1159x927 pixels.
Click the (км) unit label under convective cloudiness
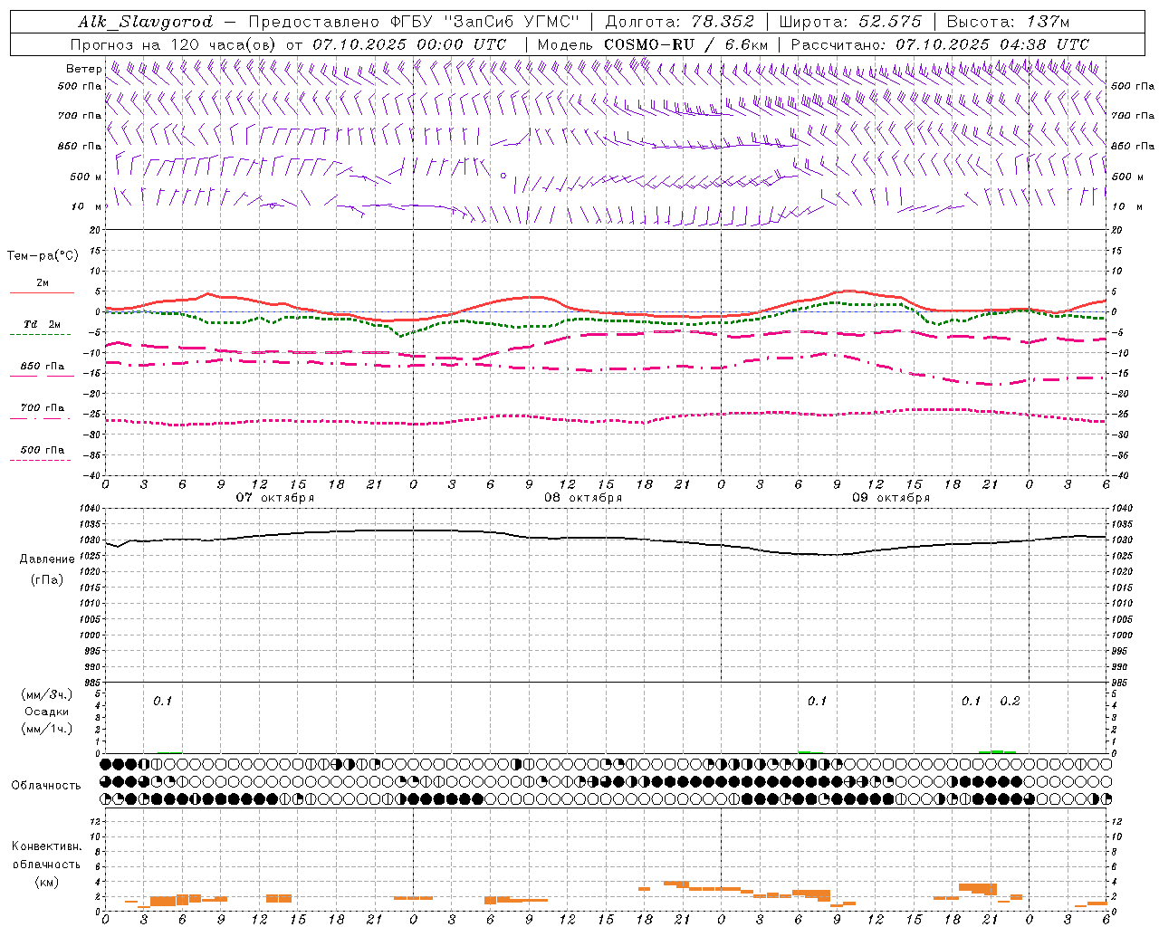click(x=47, y=882)
